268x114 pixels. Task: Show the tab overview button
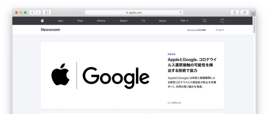(244, 12)
